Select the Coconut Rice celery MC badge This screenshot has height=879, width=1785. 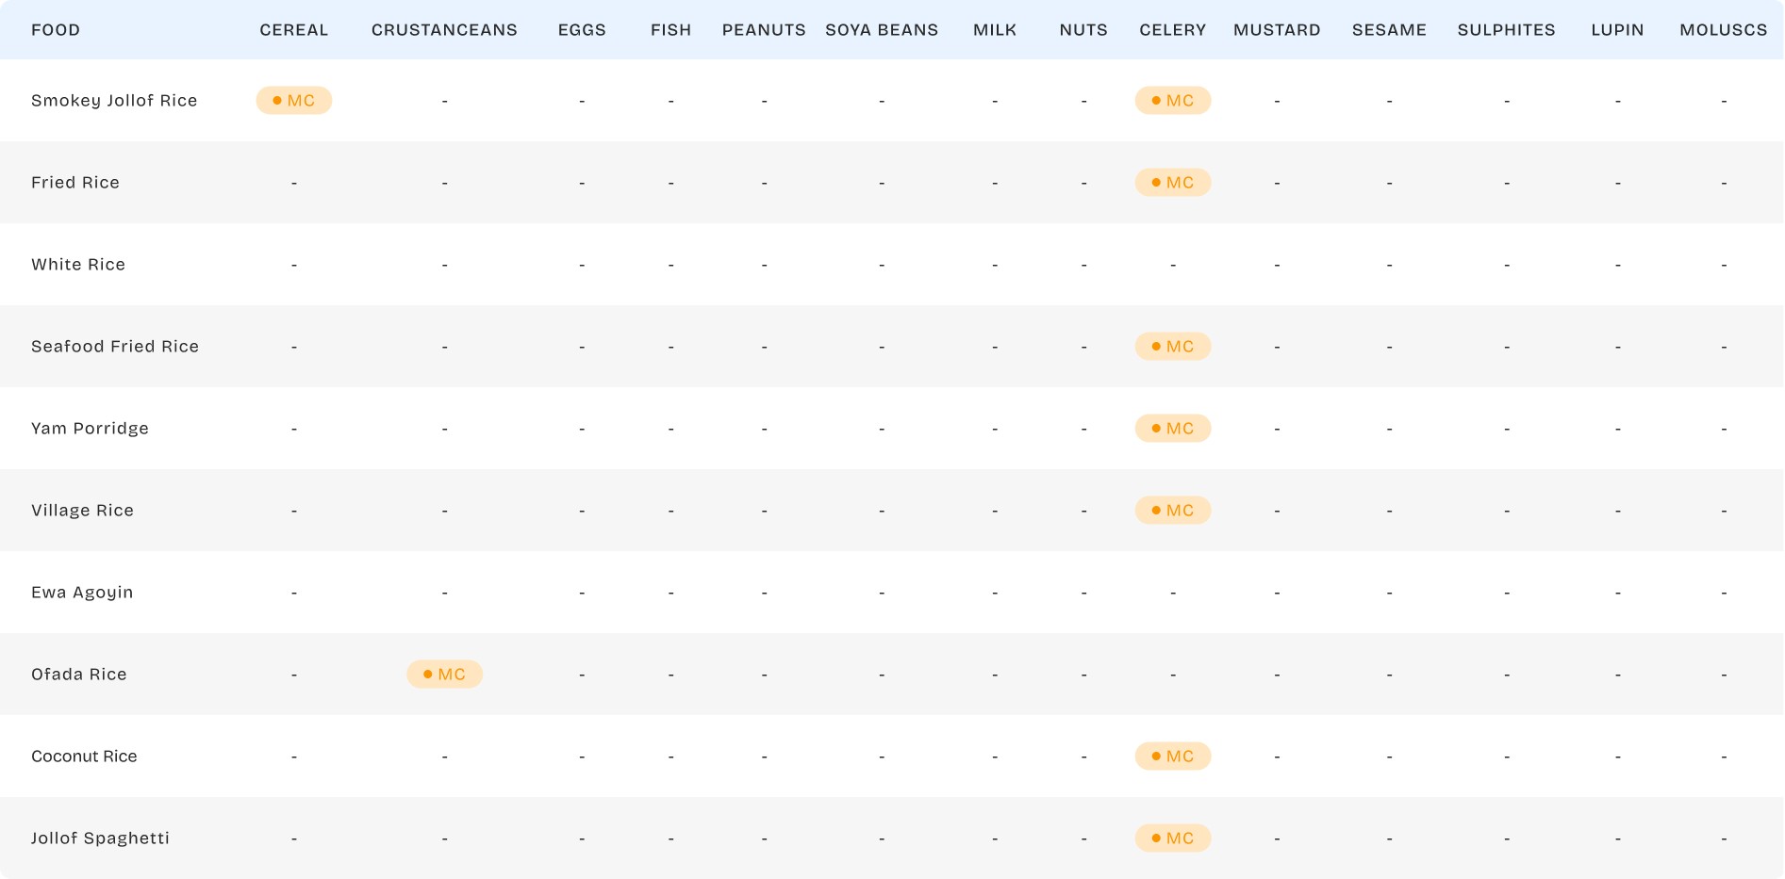[1172, 757]
